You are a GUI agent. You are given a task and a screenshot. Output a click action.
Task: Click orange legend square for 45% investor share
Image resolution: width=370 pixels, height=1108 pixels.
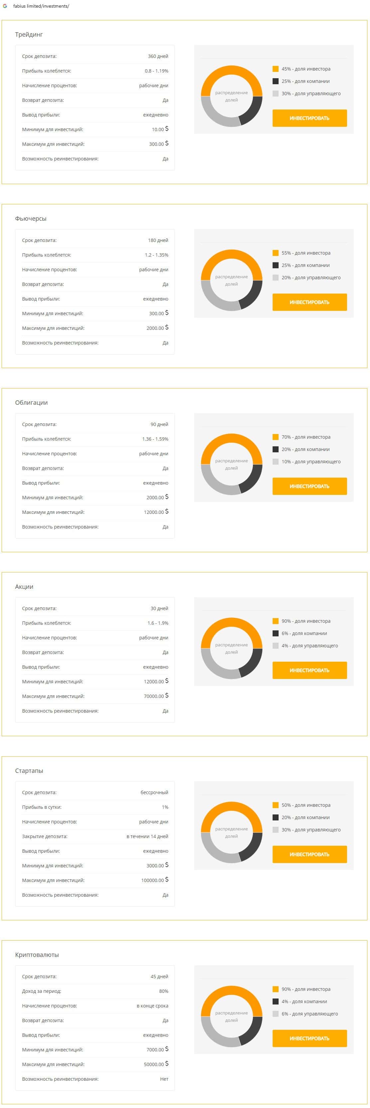(276, 69)
